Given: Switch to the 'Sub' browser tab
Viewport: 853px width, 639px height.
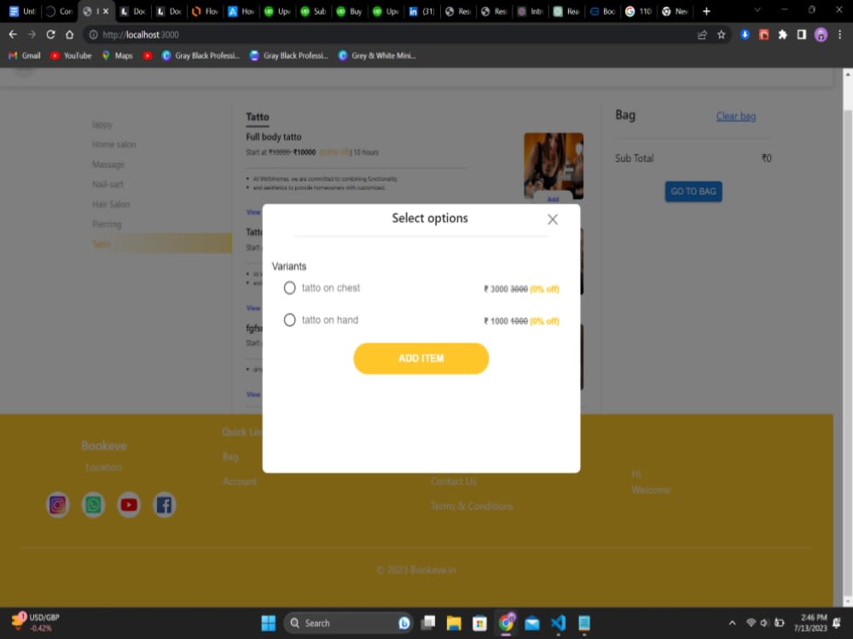Looking at the screenshot, I should 313,11.
